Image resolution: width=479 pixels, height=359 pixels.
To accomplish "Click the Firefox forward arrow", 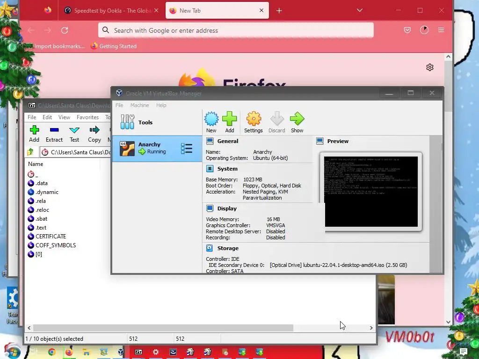I will (47, 30).
